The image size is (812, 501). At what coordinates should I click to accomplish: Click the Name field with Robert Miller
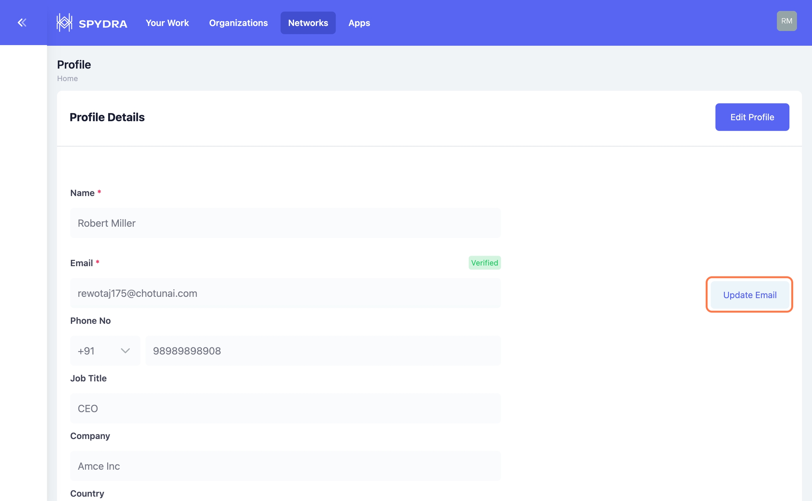[285, 223]
